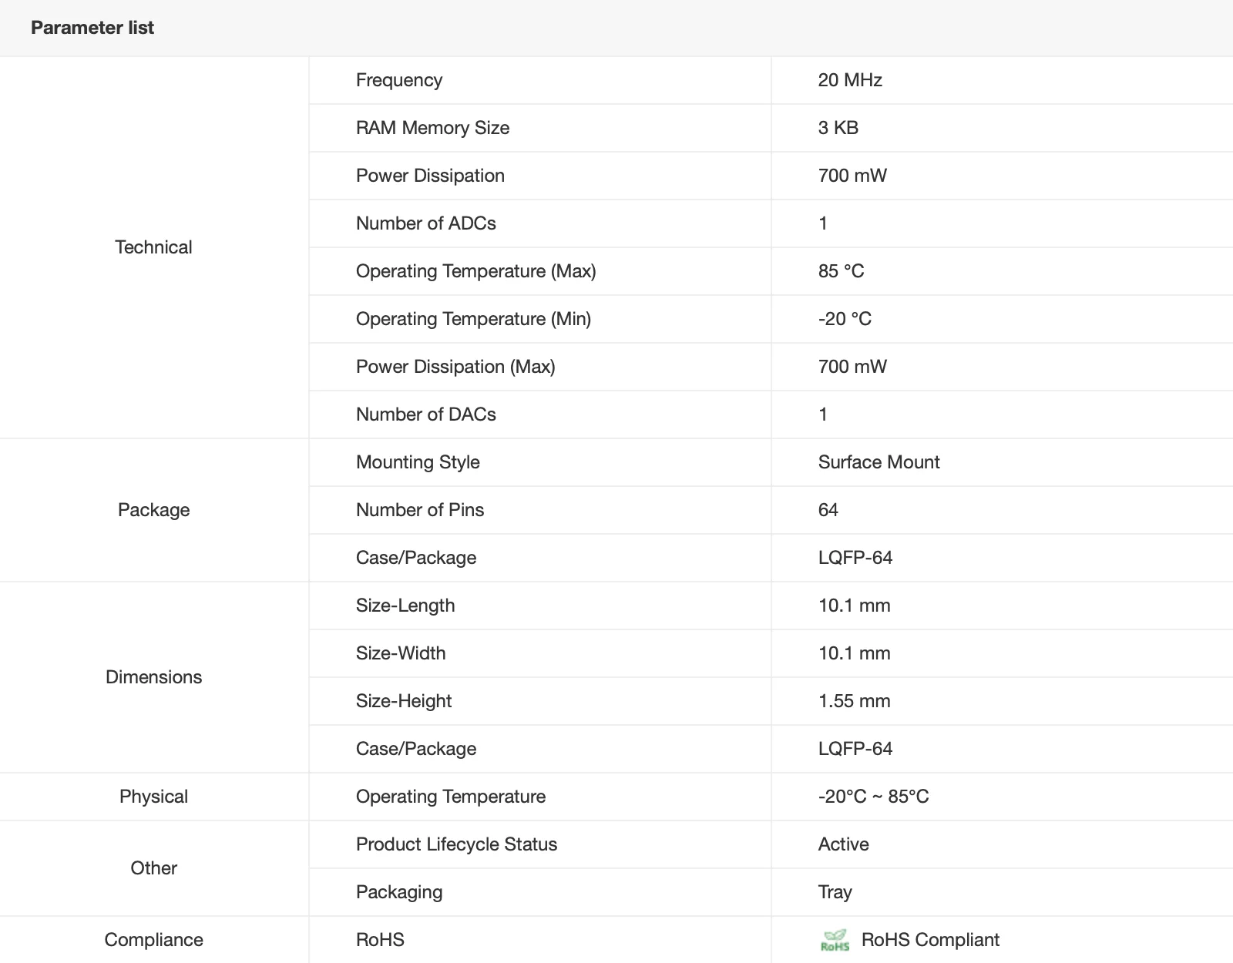Click the 3 KB value
1233x963 pixels.
point(838,128)
